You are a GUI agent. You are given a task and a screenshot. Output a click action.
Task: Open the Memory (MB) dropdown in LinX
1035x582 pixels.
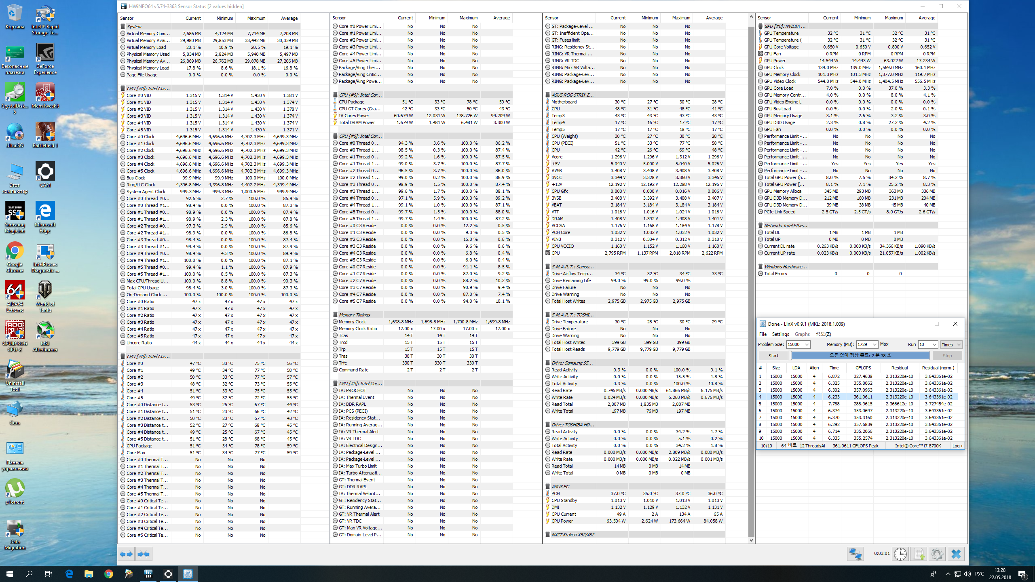874,345
